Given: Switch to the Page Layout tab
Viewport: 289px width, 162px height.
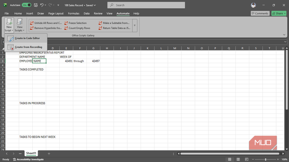Looking at the screenshot, I should [x=56, y=13].
